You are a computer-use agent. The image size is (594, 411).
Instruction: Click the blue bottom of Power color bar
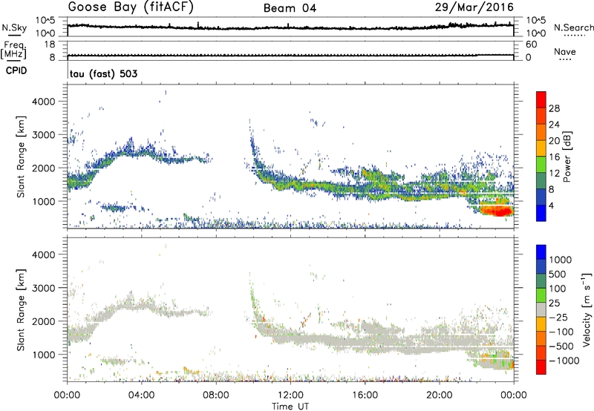coord(541,213)
